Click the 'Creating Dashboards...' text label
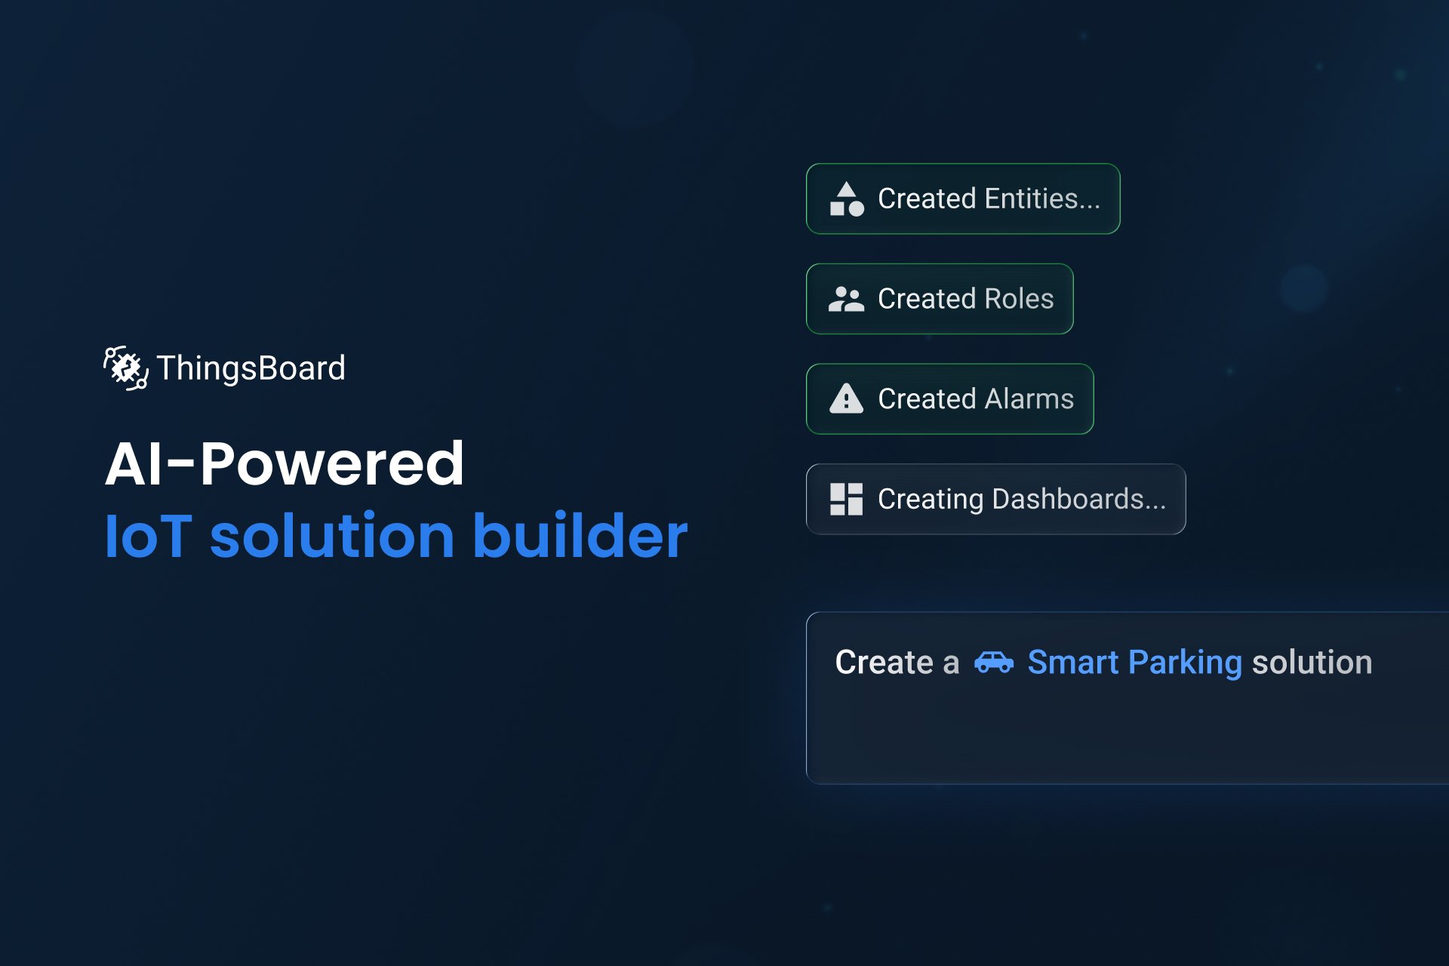The width and height of the screenshot is (1449, 966). point(1021,500)
